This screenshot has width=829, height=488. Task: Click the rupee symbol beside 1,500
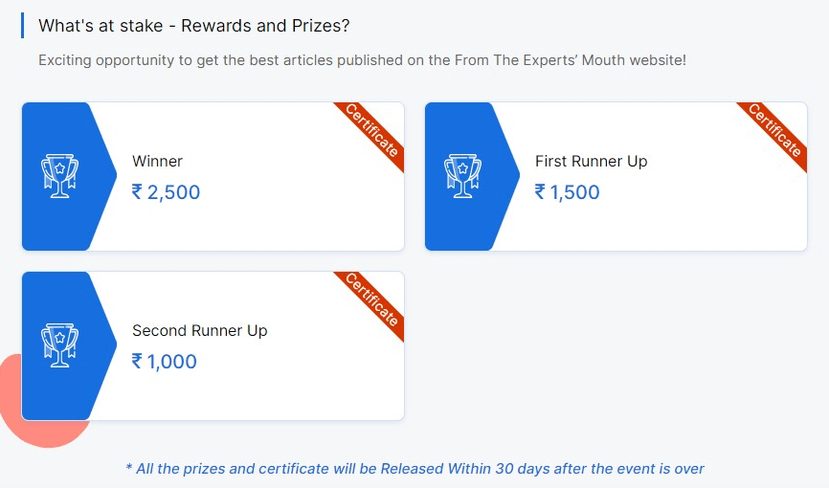point(540,191)
